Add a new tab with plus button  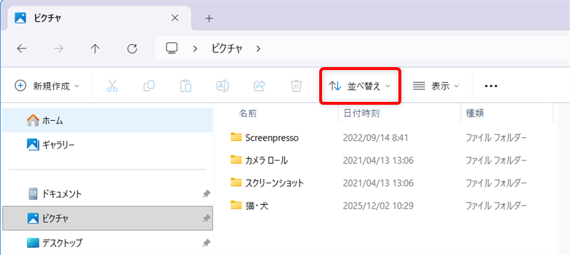209,19
